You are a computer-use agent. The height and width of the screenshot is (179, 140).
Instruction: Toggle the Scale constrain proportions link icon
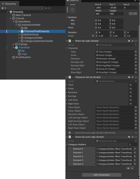(93, 36)
